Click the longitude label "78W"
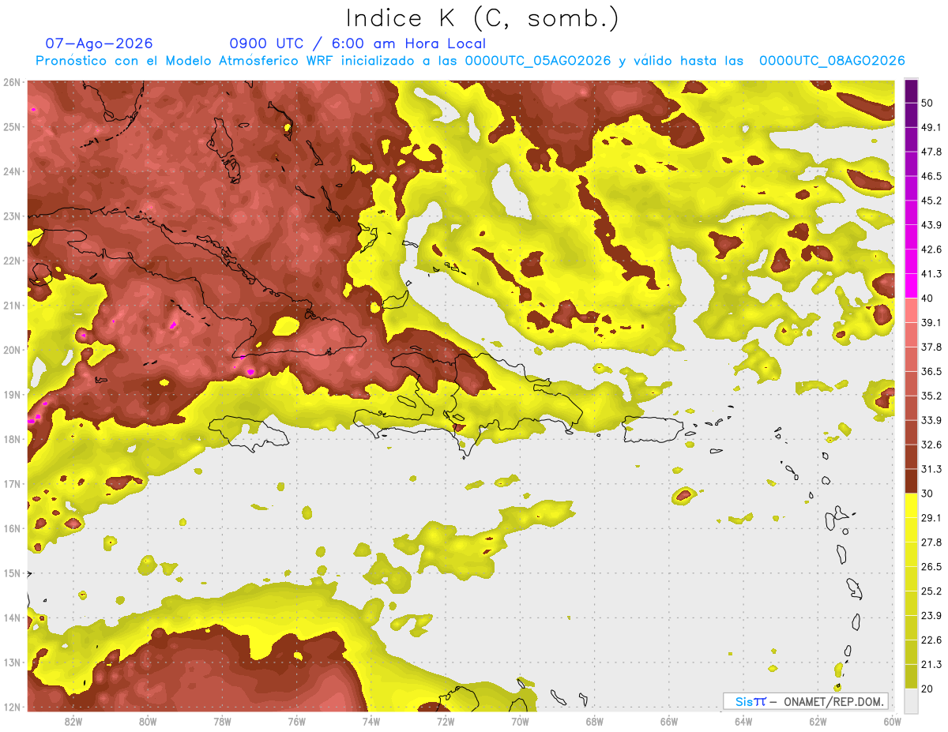 point(222,721)
